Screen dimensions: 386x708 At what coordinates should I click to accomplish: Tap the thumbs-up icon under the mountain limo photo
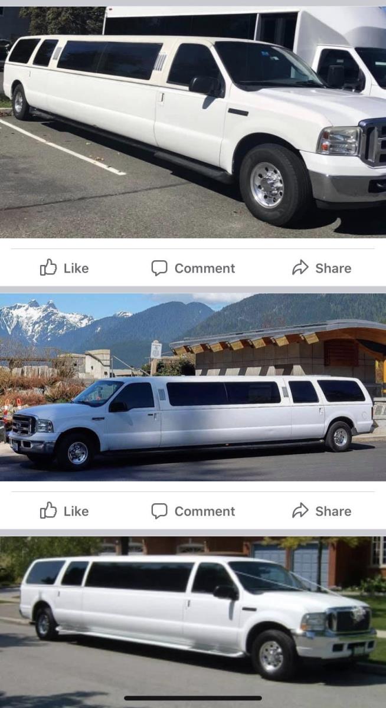48,511
